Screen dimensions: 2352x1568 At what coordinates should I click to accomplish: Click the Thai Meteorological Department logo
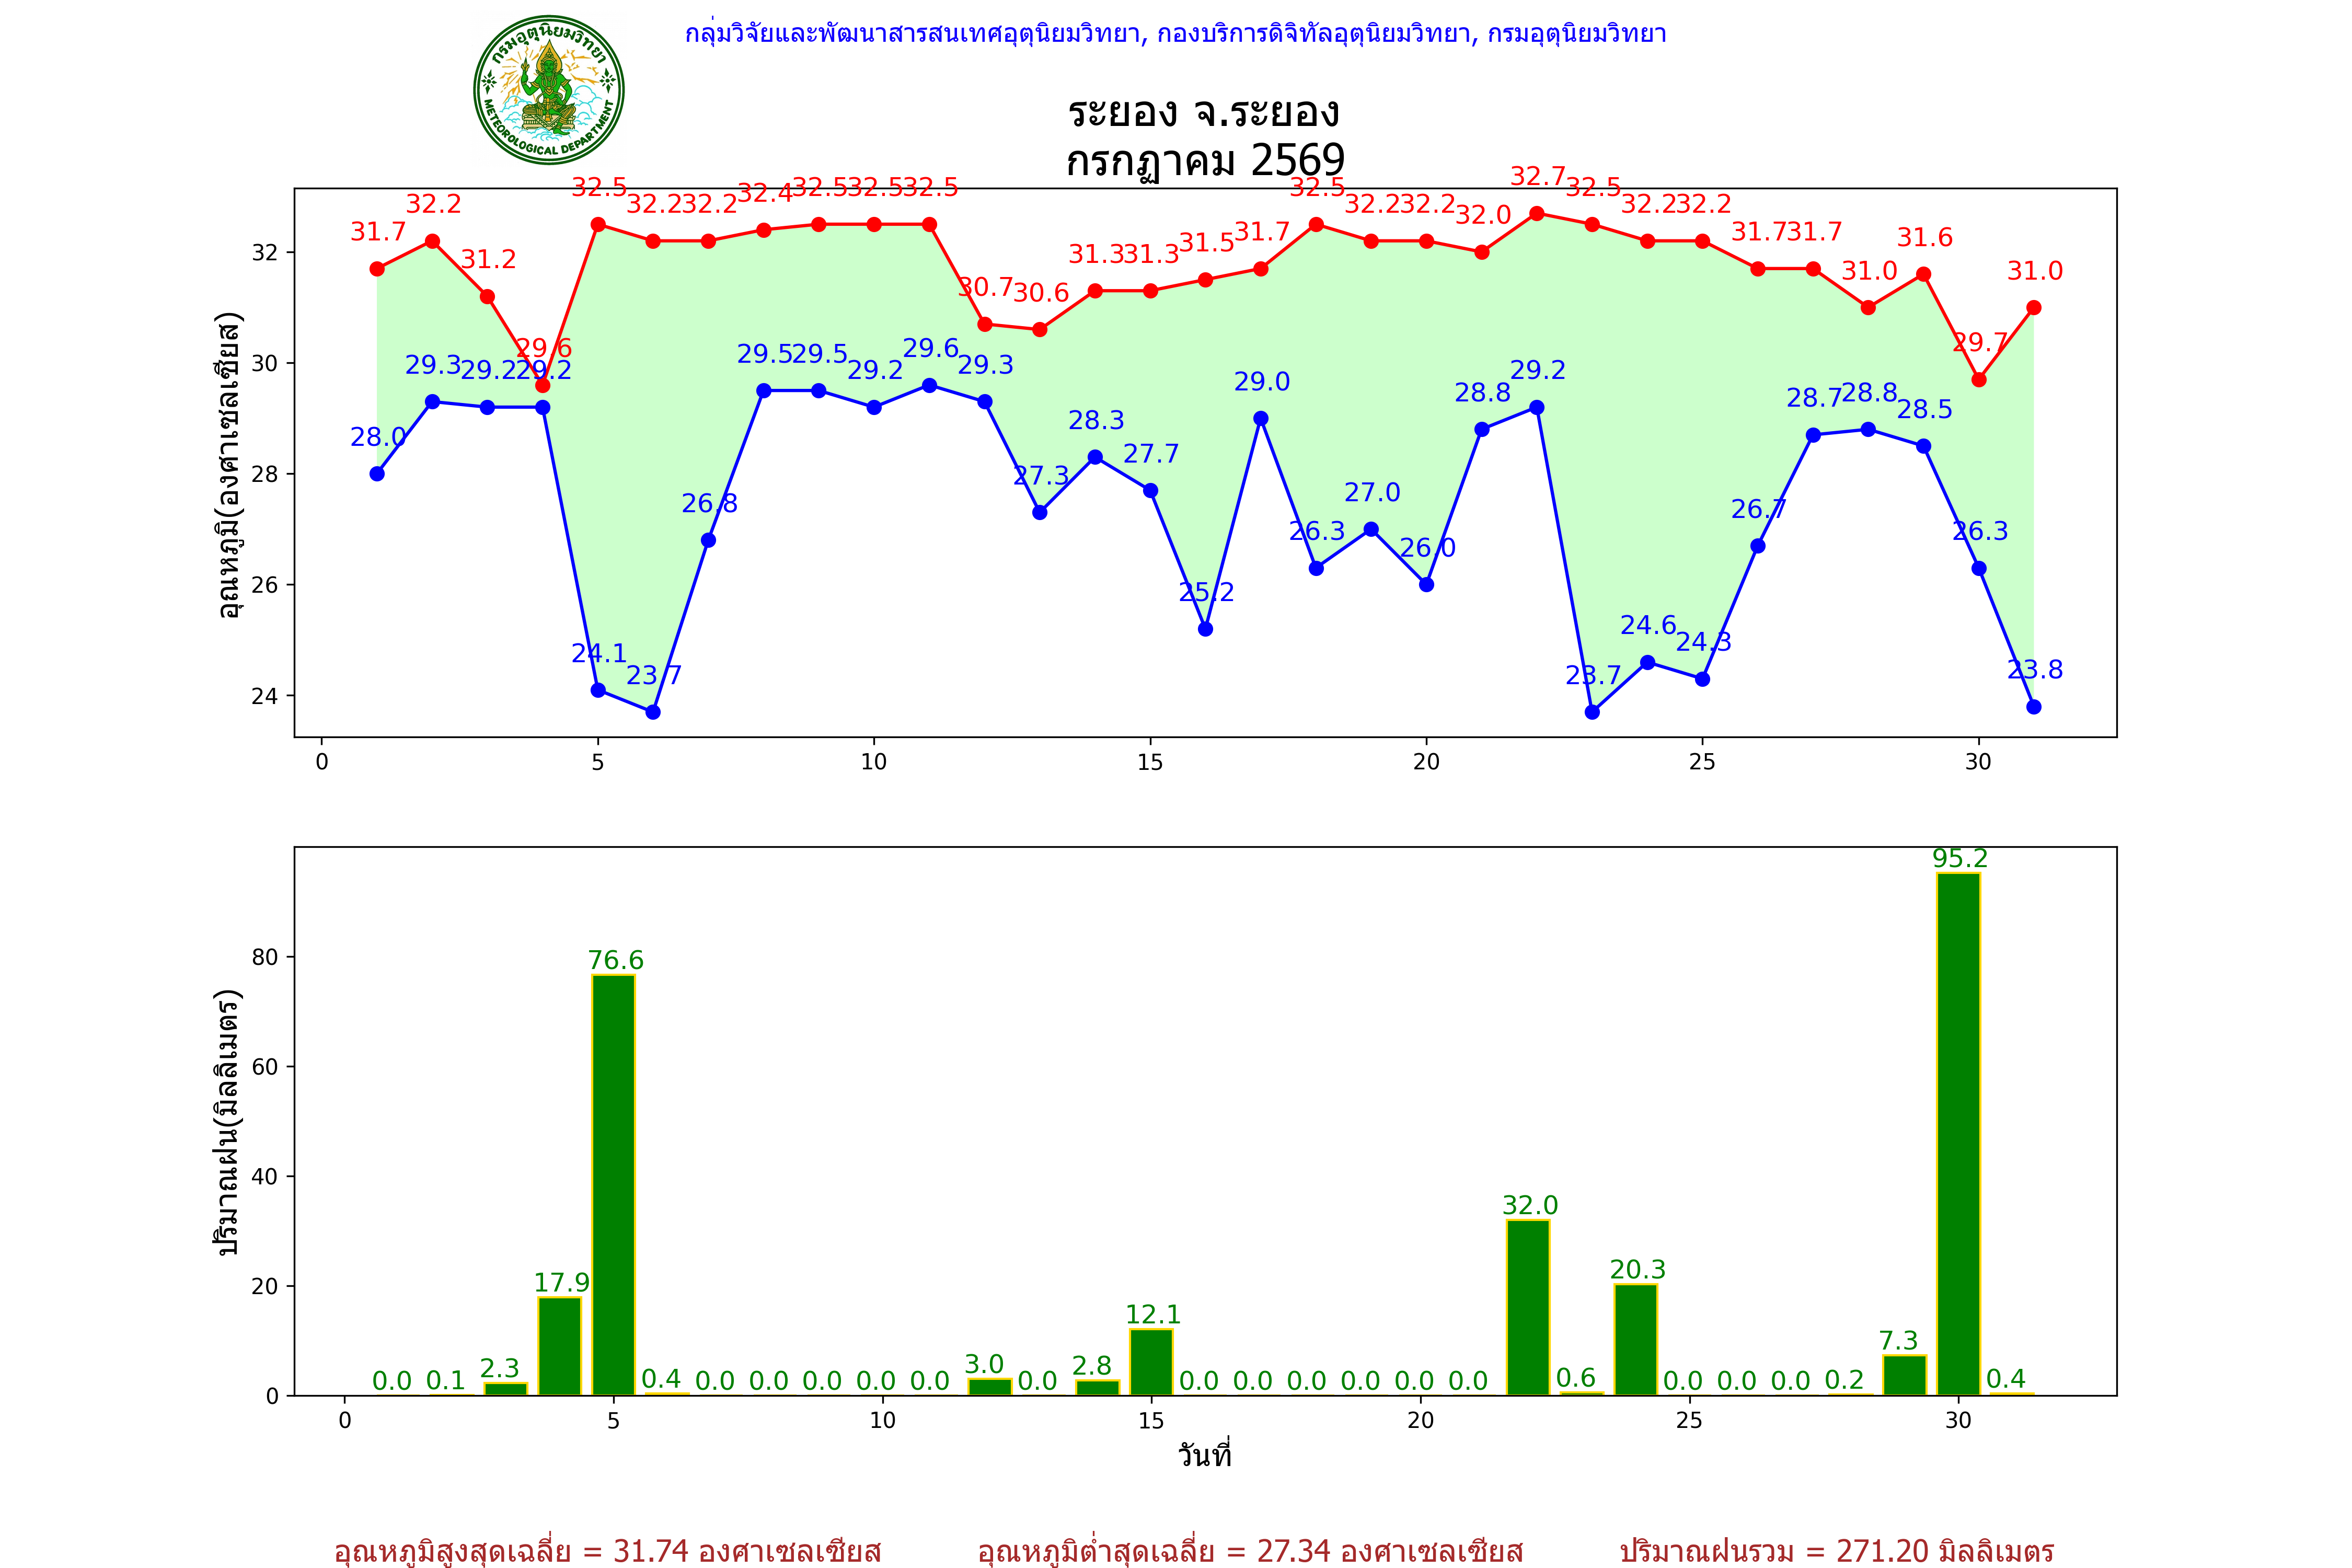tap(549, 90)
